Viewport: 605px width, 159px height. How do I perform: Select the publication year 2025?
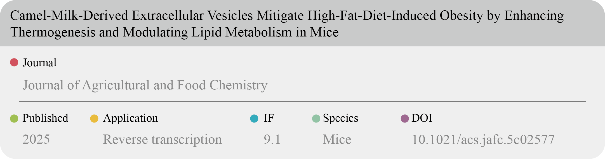click(x=36, y=139)
